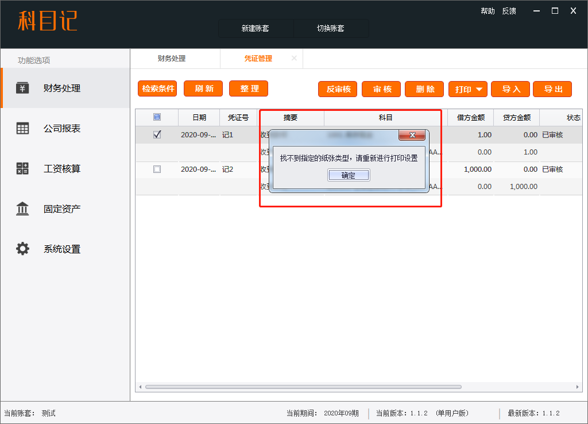The image size is (588, 424).
Task: Click the 固定资产 bank building icon
Action: pos(22,209)
